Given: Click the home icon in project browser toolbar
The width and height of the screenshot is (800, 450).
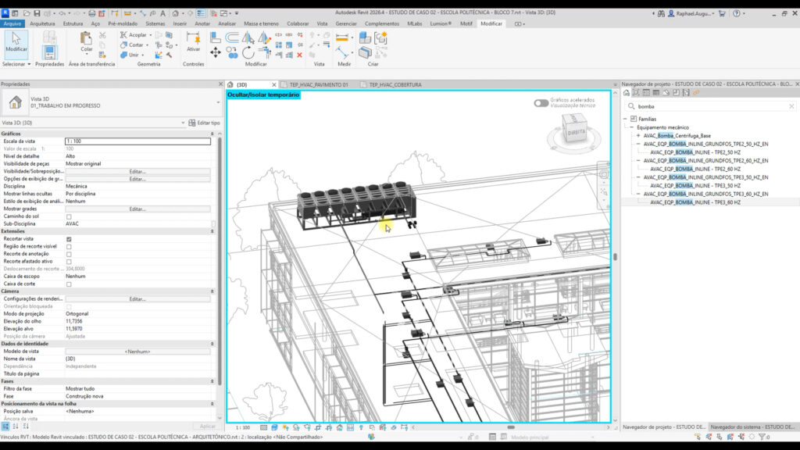Looking at the screenshot, I should [x=627, y=93].
